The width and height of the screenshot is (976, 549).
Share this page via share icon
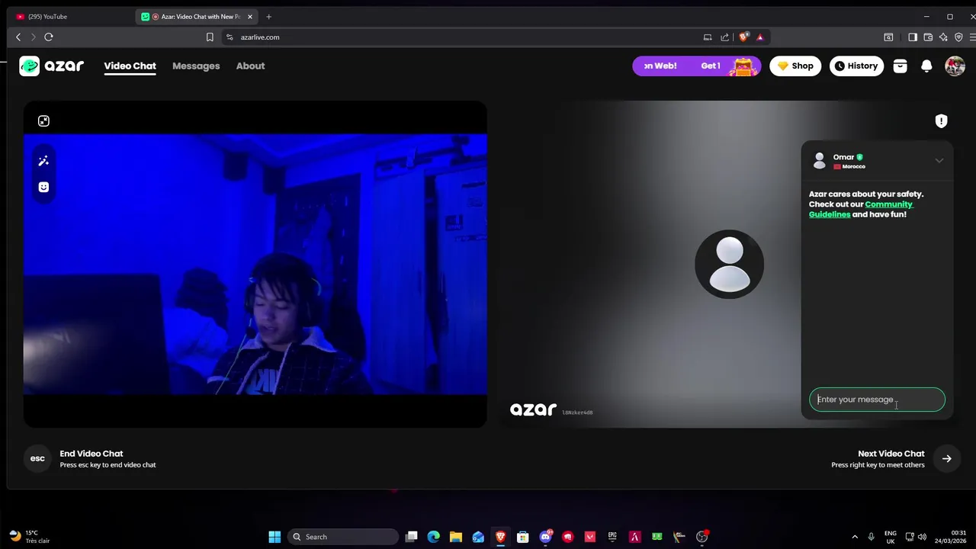click(x=724, y=37)
